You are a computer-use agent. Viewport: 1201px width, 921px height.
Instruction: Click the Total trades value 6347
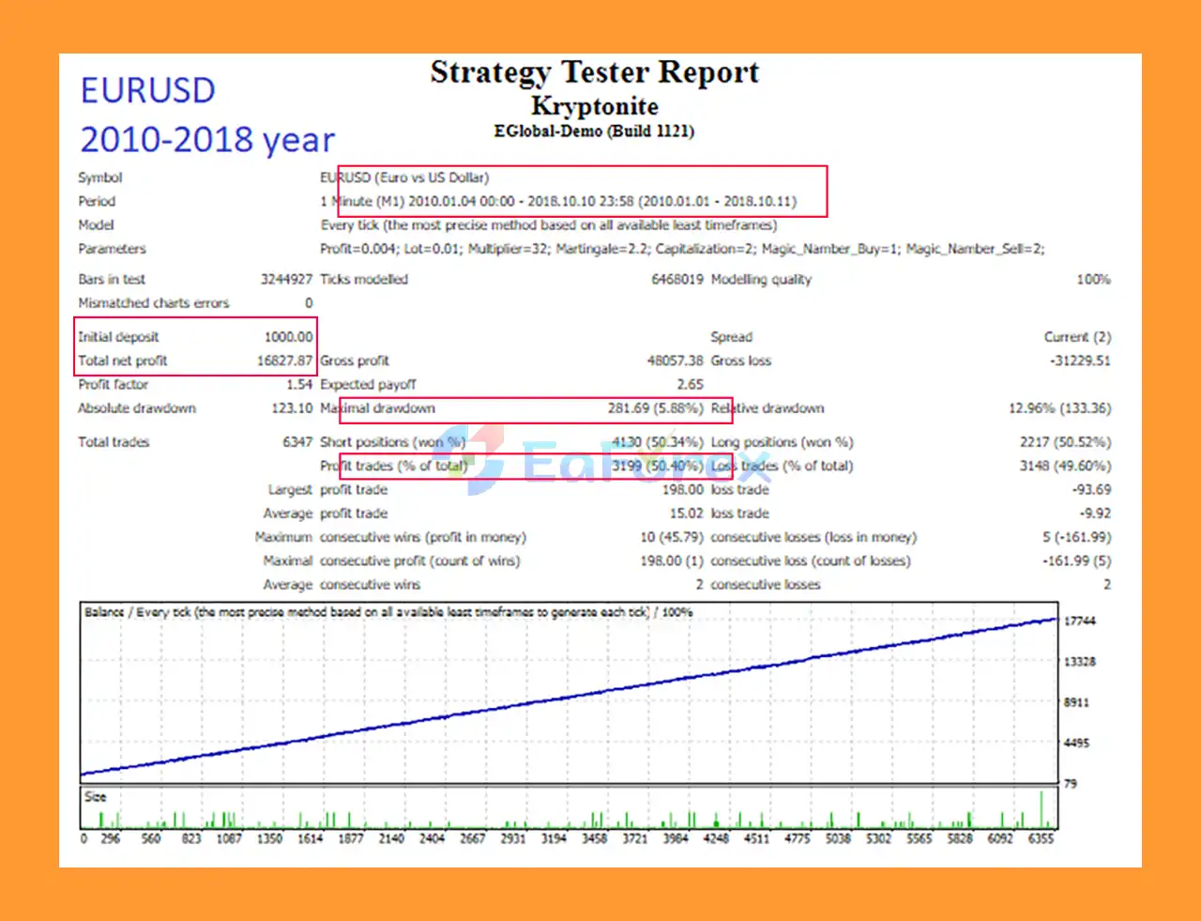297,442
